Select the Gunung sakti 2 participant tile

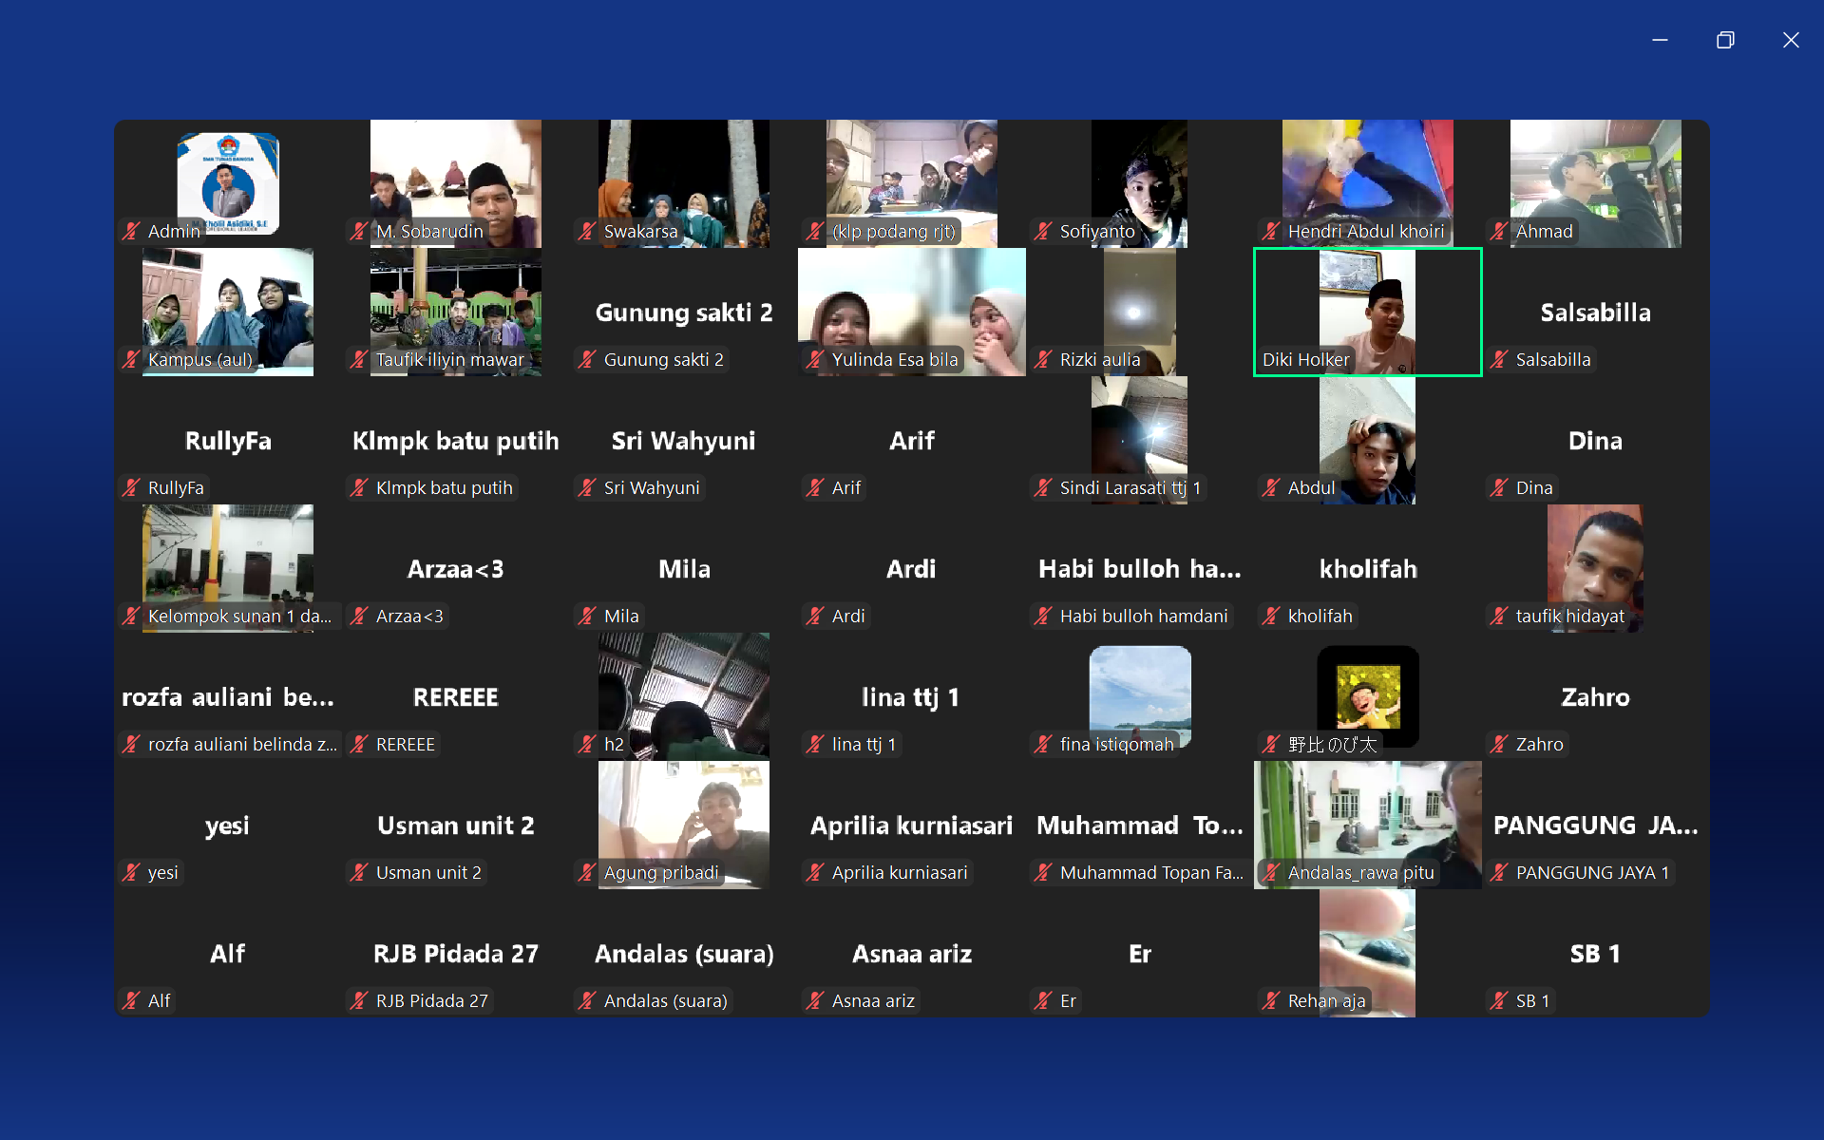click(683, 312)
